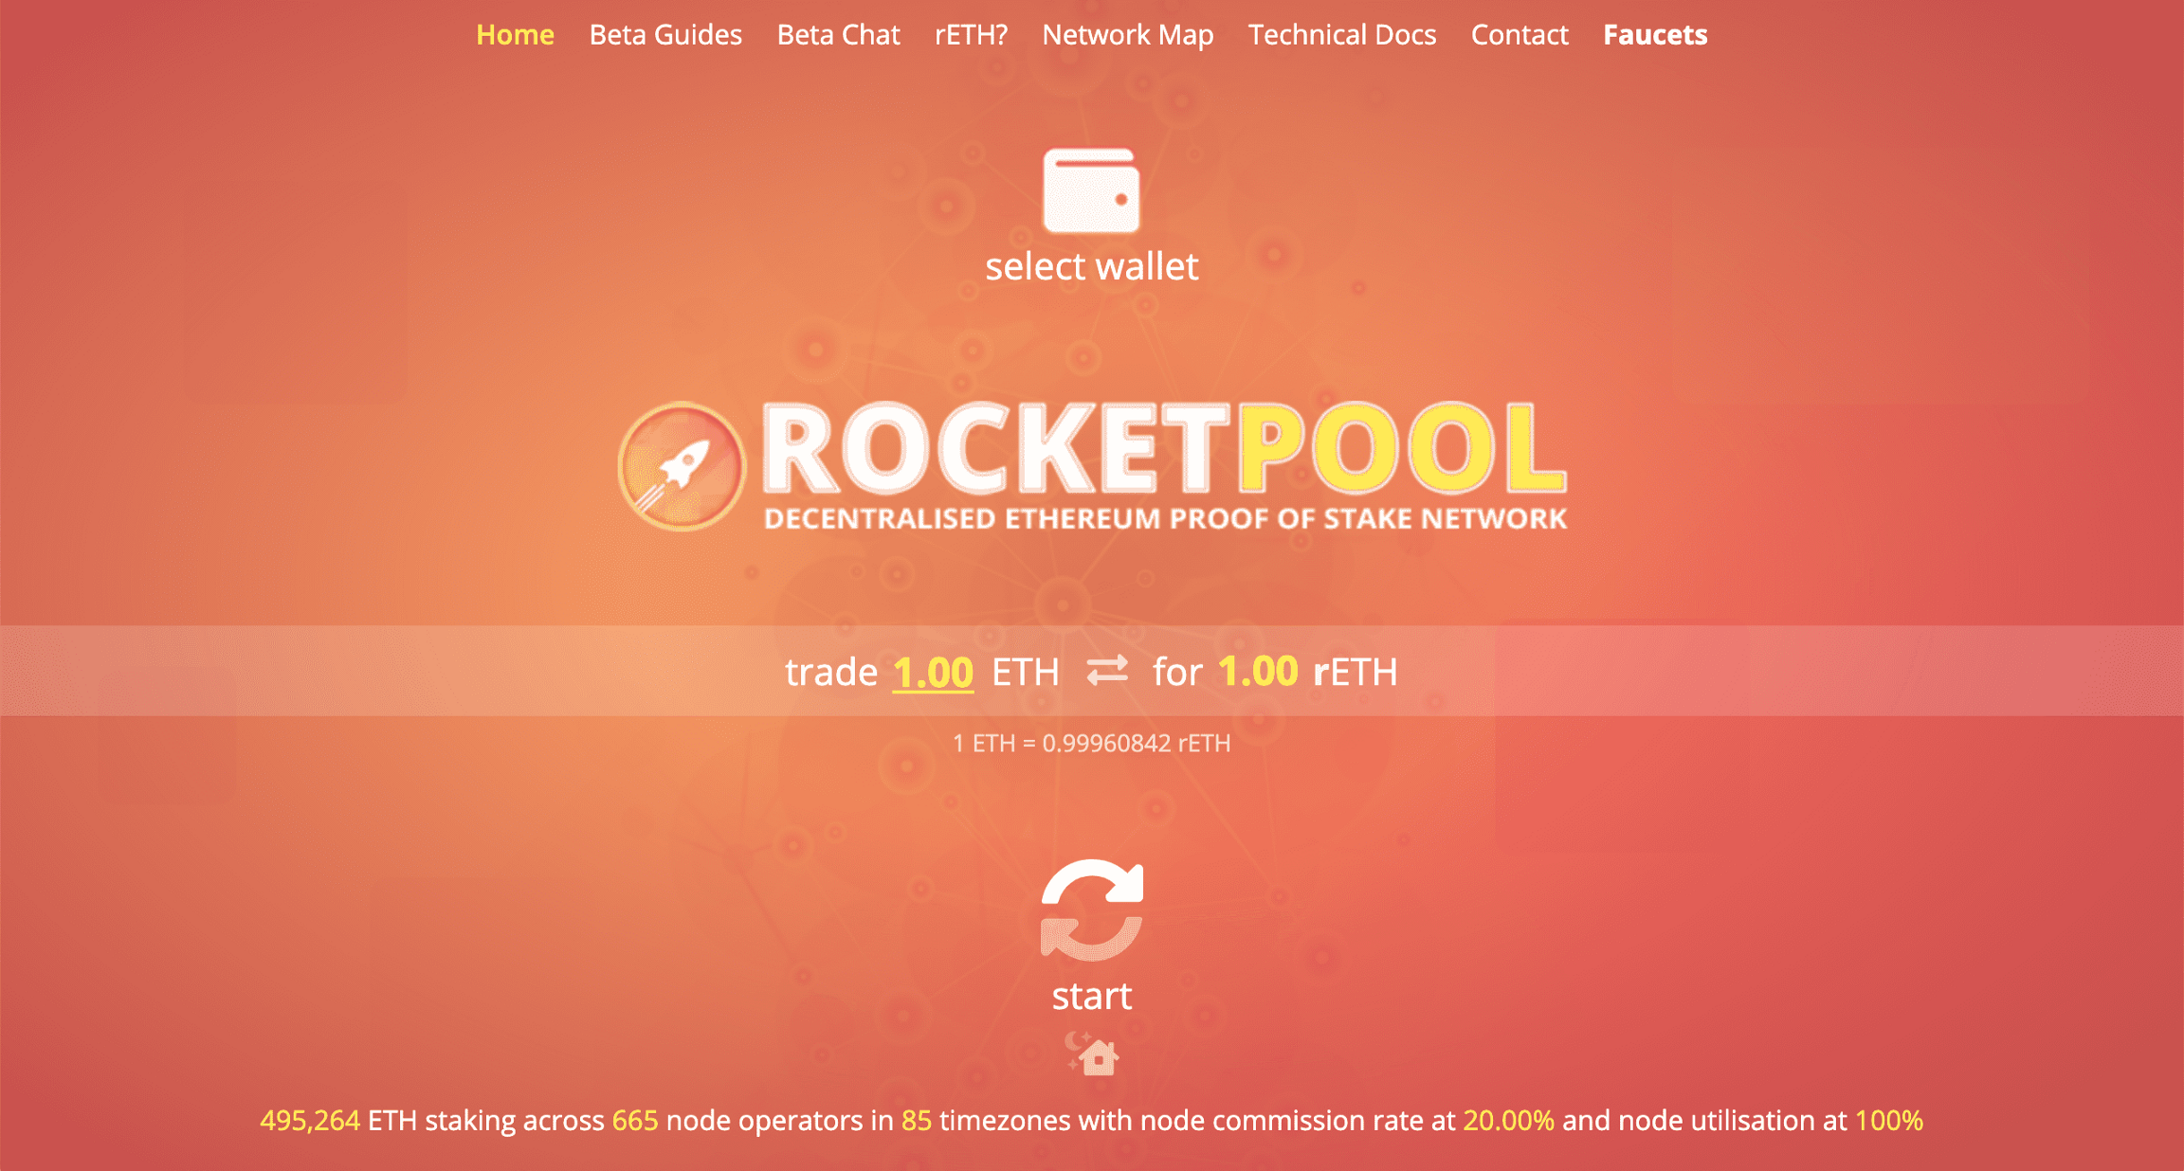Open the rETH? page
This screenshot has width=2184, height=1171.
click(971, 35)
